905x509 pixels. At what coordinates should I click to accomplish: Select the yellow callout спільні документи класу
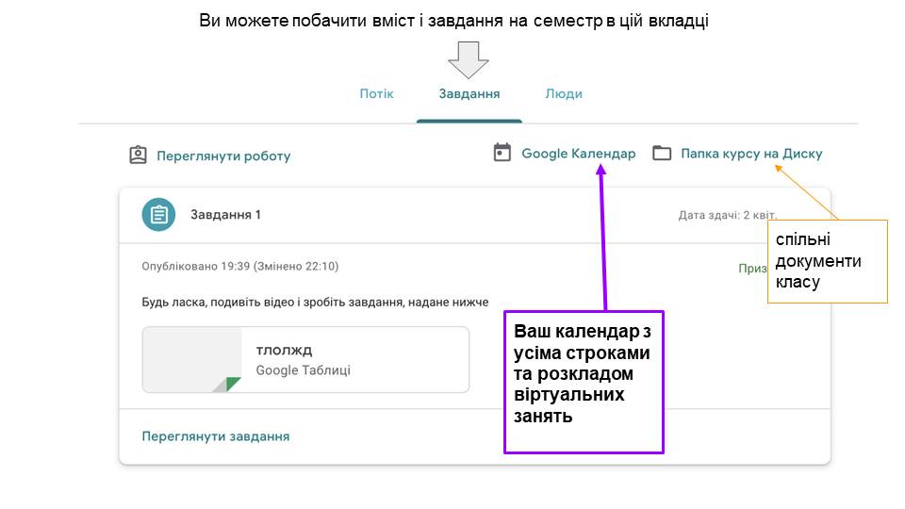coord(827,261)
